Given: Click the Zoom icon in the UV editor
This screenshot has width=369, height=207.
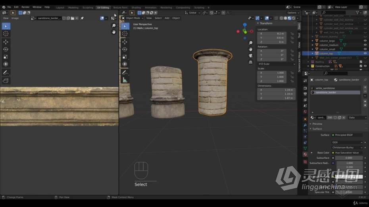Looking at the screenshot, I should [113, 26].
